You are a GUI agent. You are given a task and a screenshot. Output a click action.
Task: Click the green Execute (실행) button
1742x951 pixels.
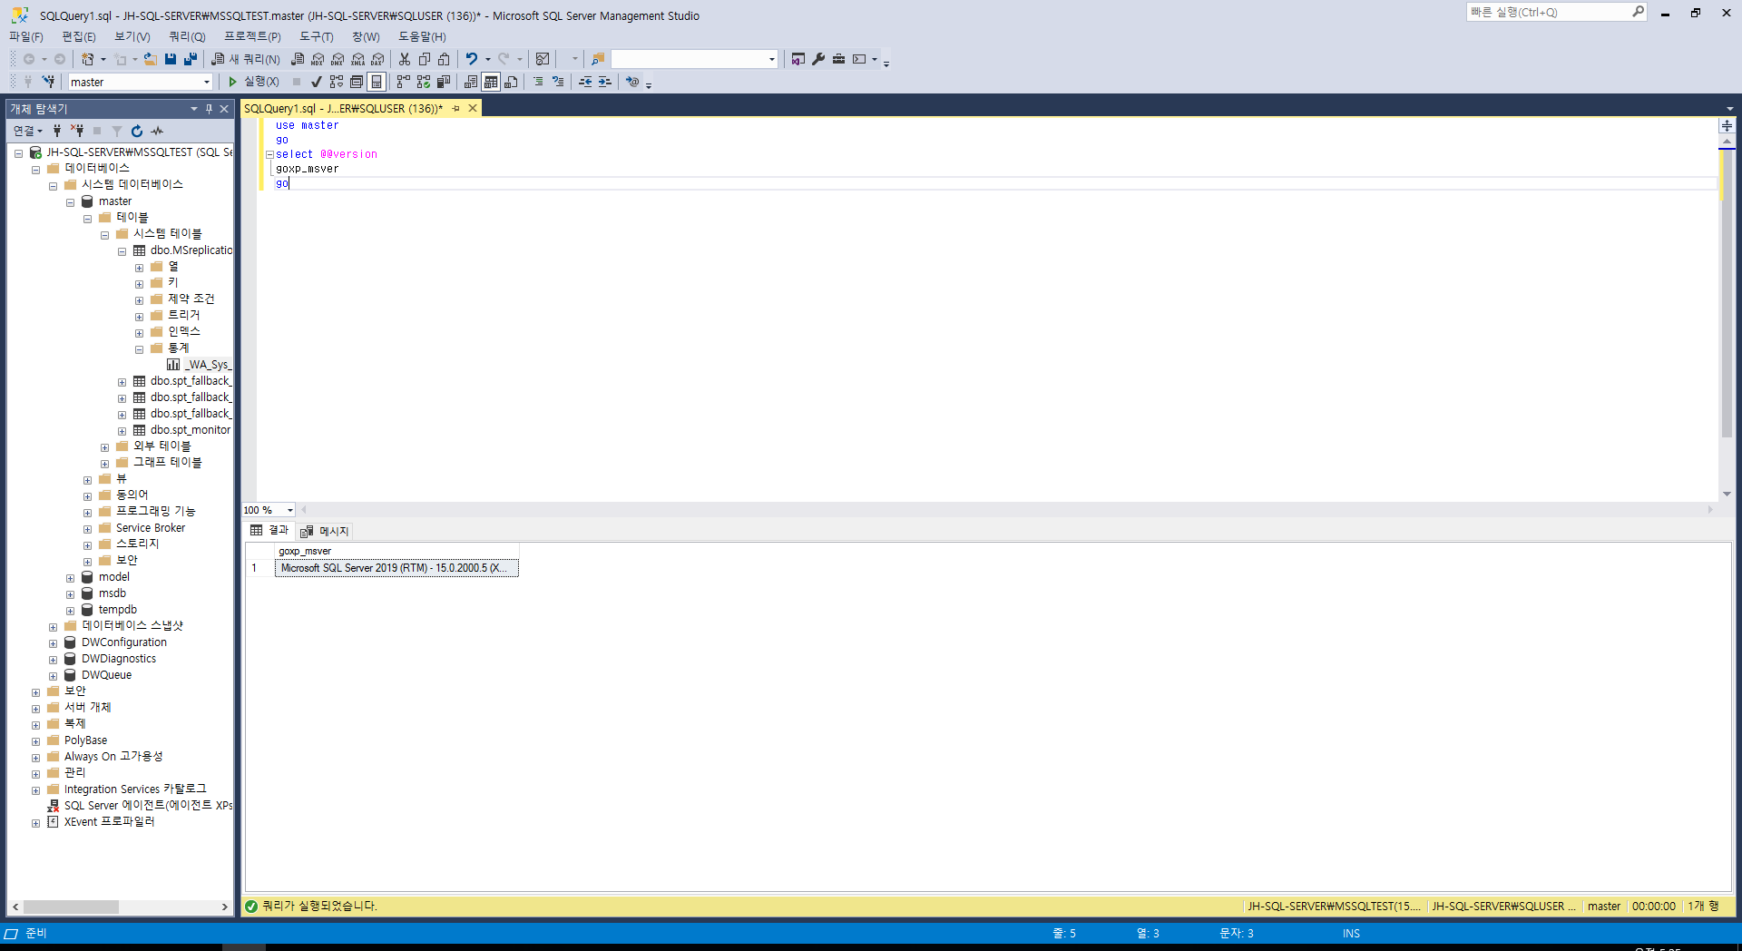(x=253, y=82)
